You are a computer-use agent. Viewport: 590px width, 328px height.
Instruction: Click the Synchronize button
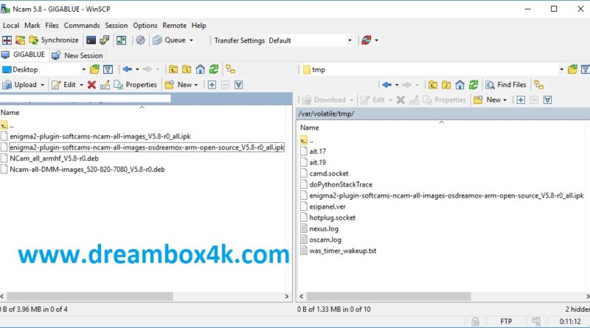[x=54, y=41]
